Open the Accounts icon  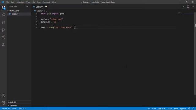pos(3,95)
